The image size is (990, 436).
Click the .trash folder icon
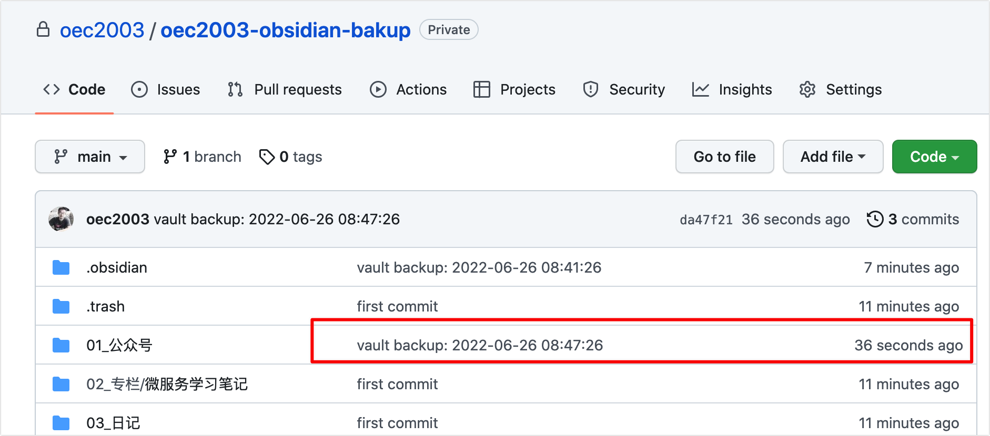(x=61, y=307)
